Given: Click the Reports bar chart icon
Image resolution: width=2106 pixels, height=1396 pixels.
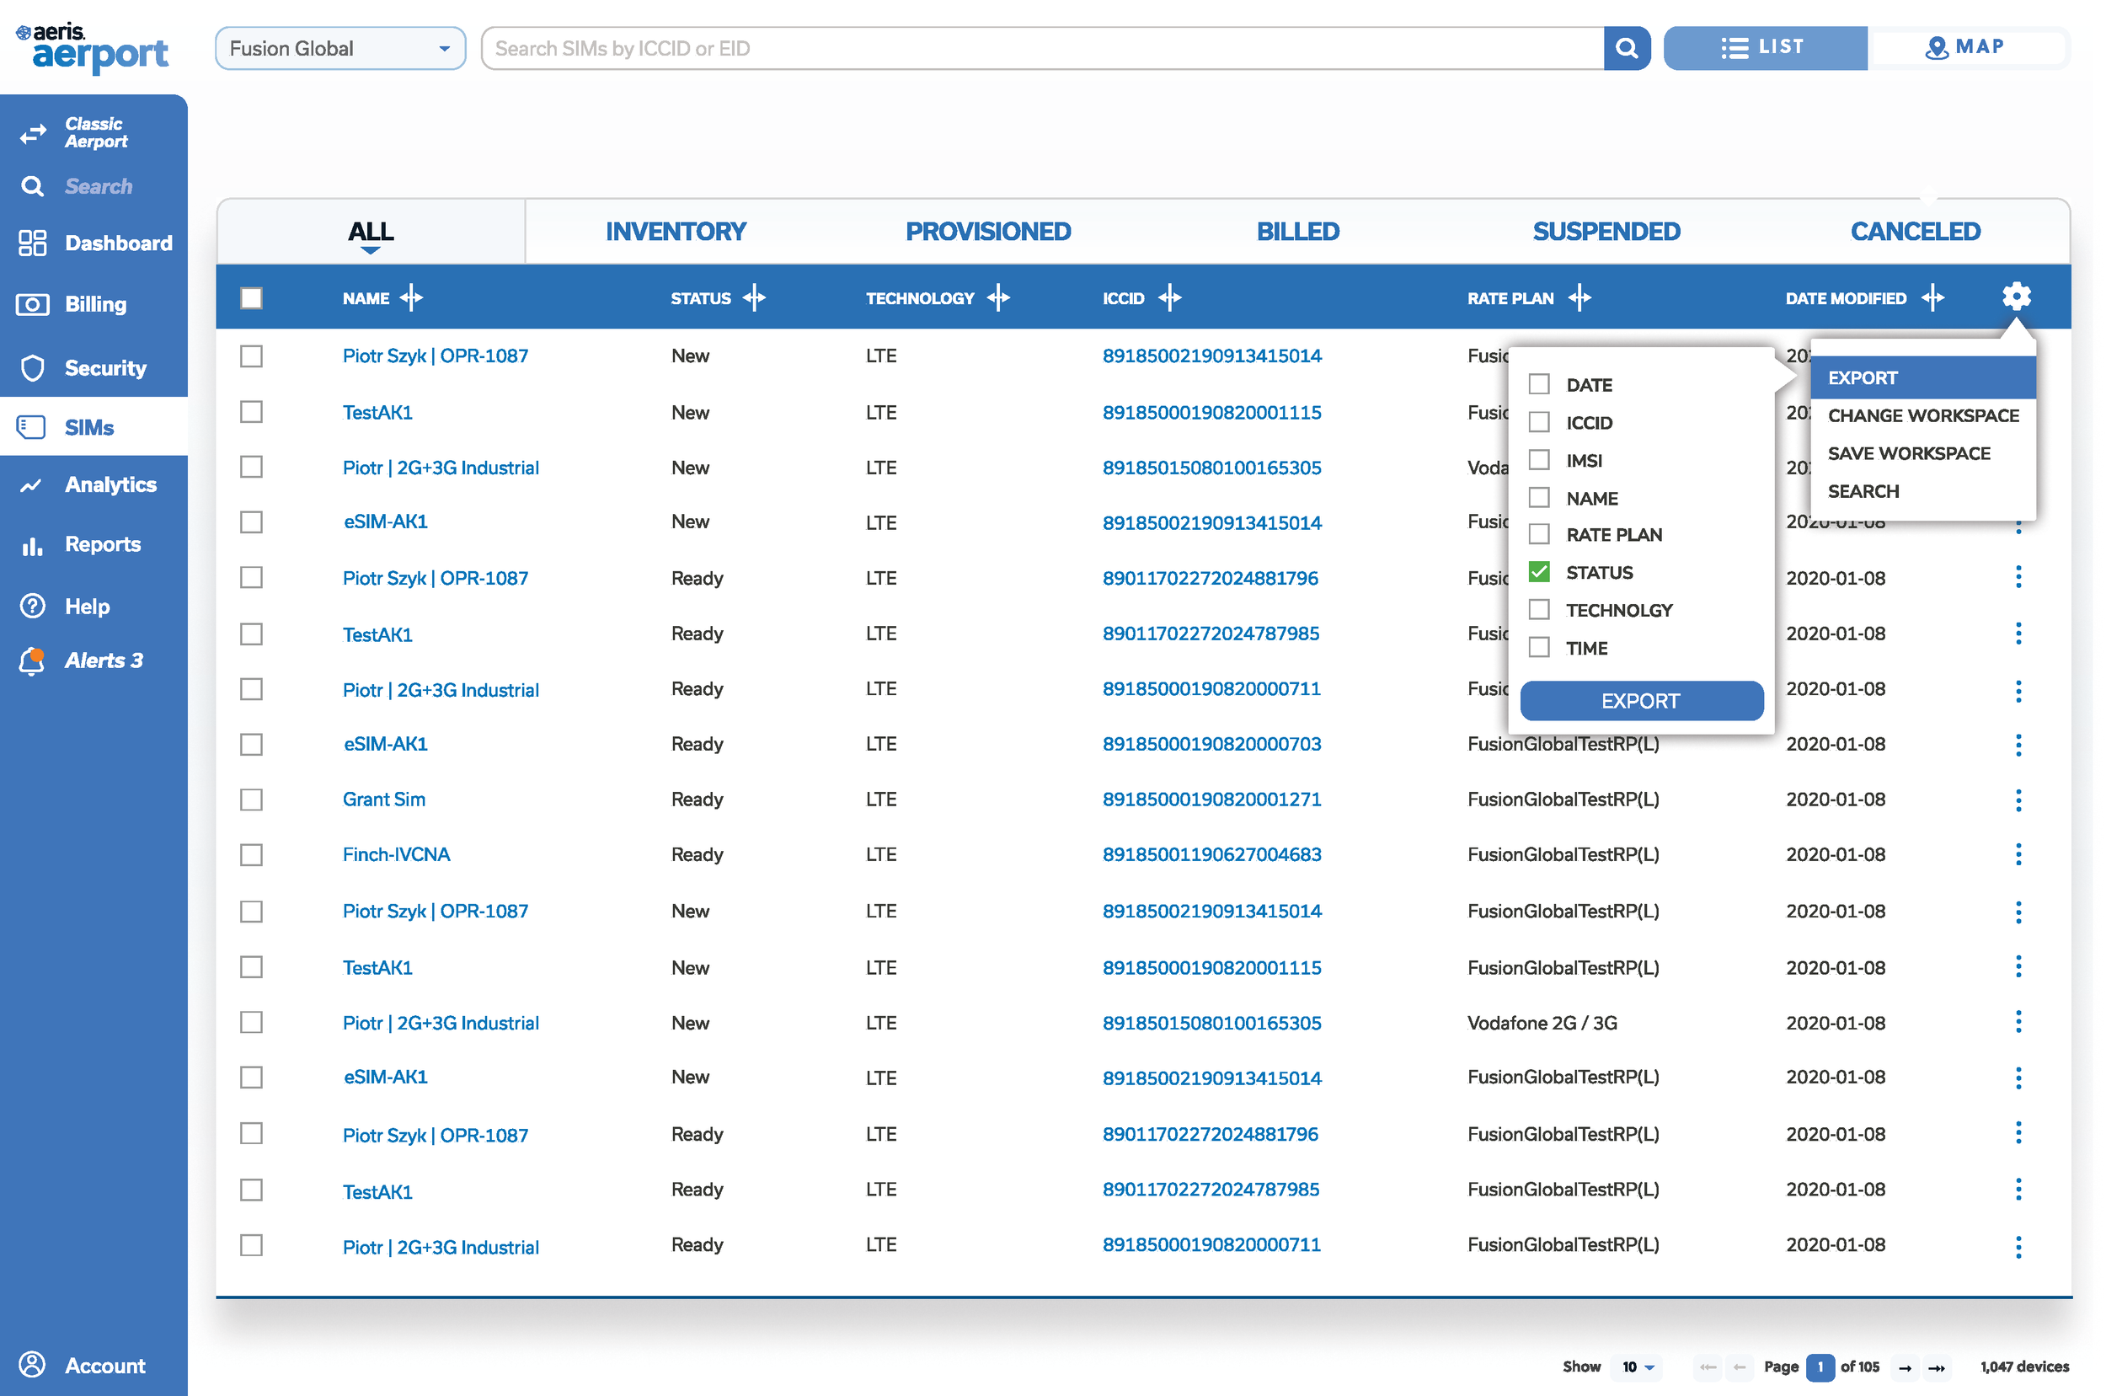Looking at the screenshot, I should (x=33, y=545).
